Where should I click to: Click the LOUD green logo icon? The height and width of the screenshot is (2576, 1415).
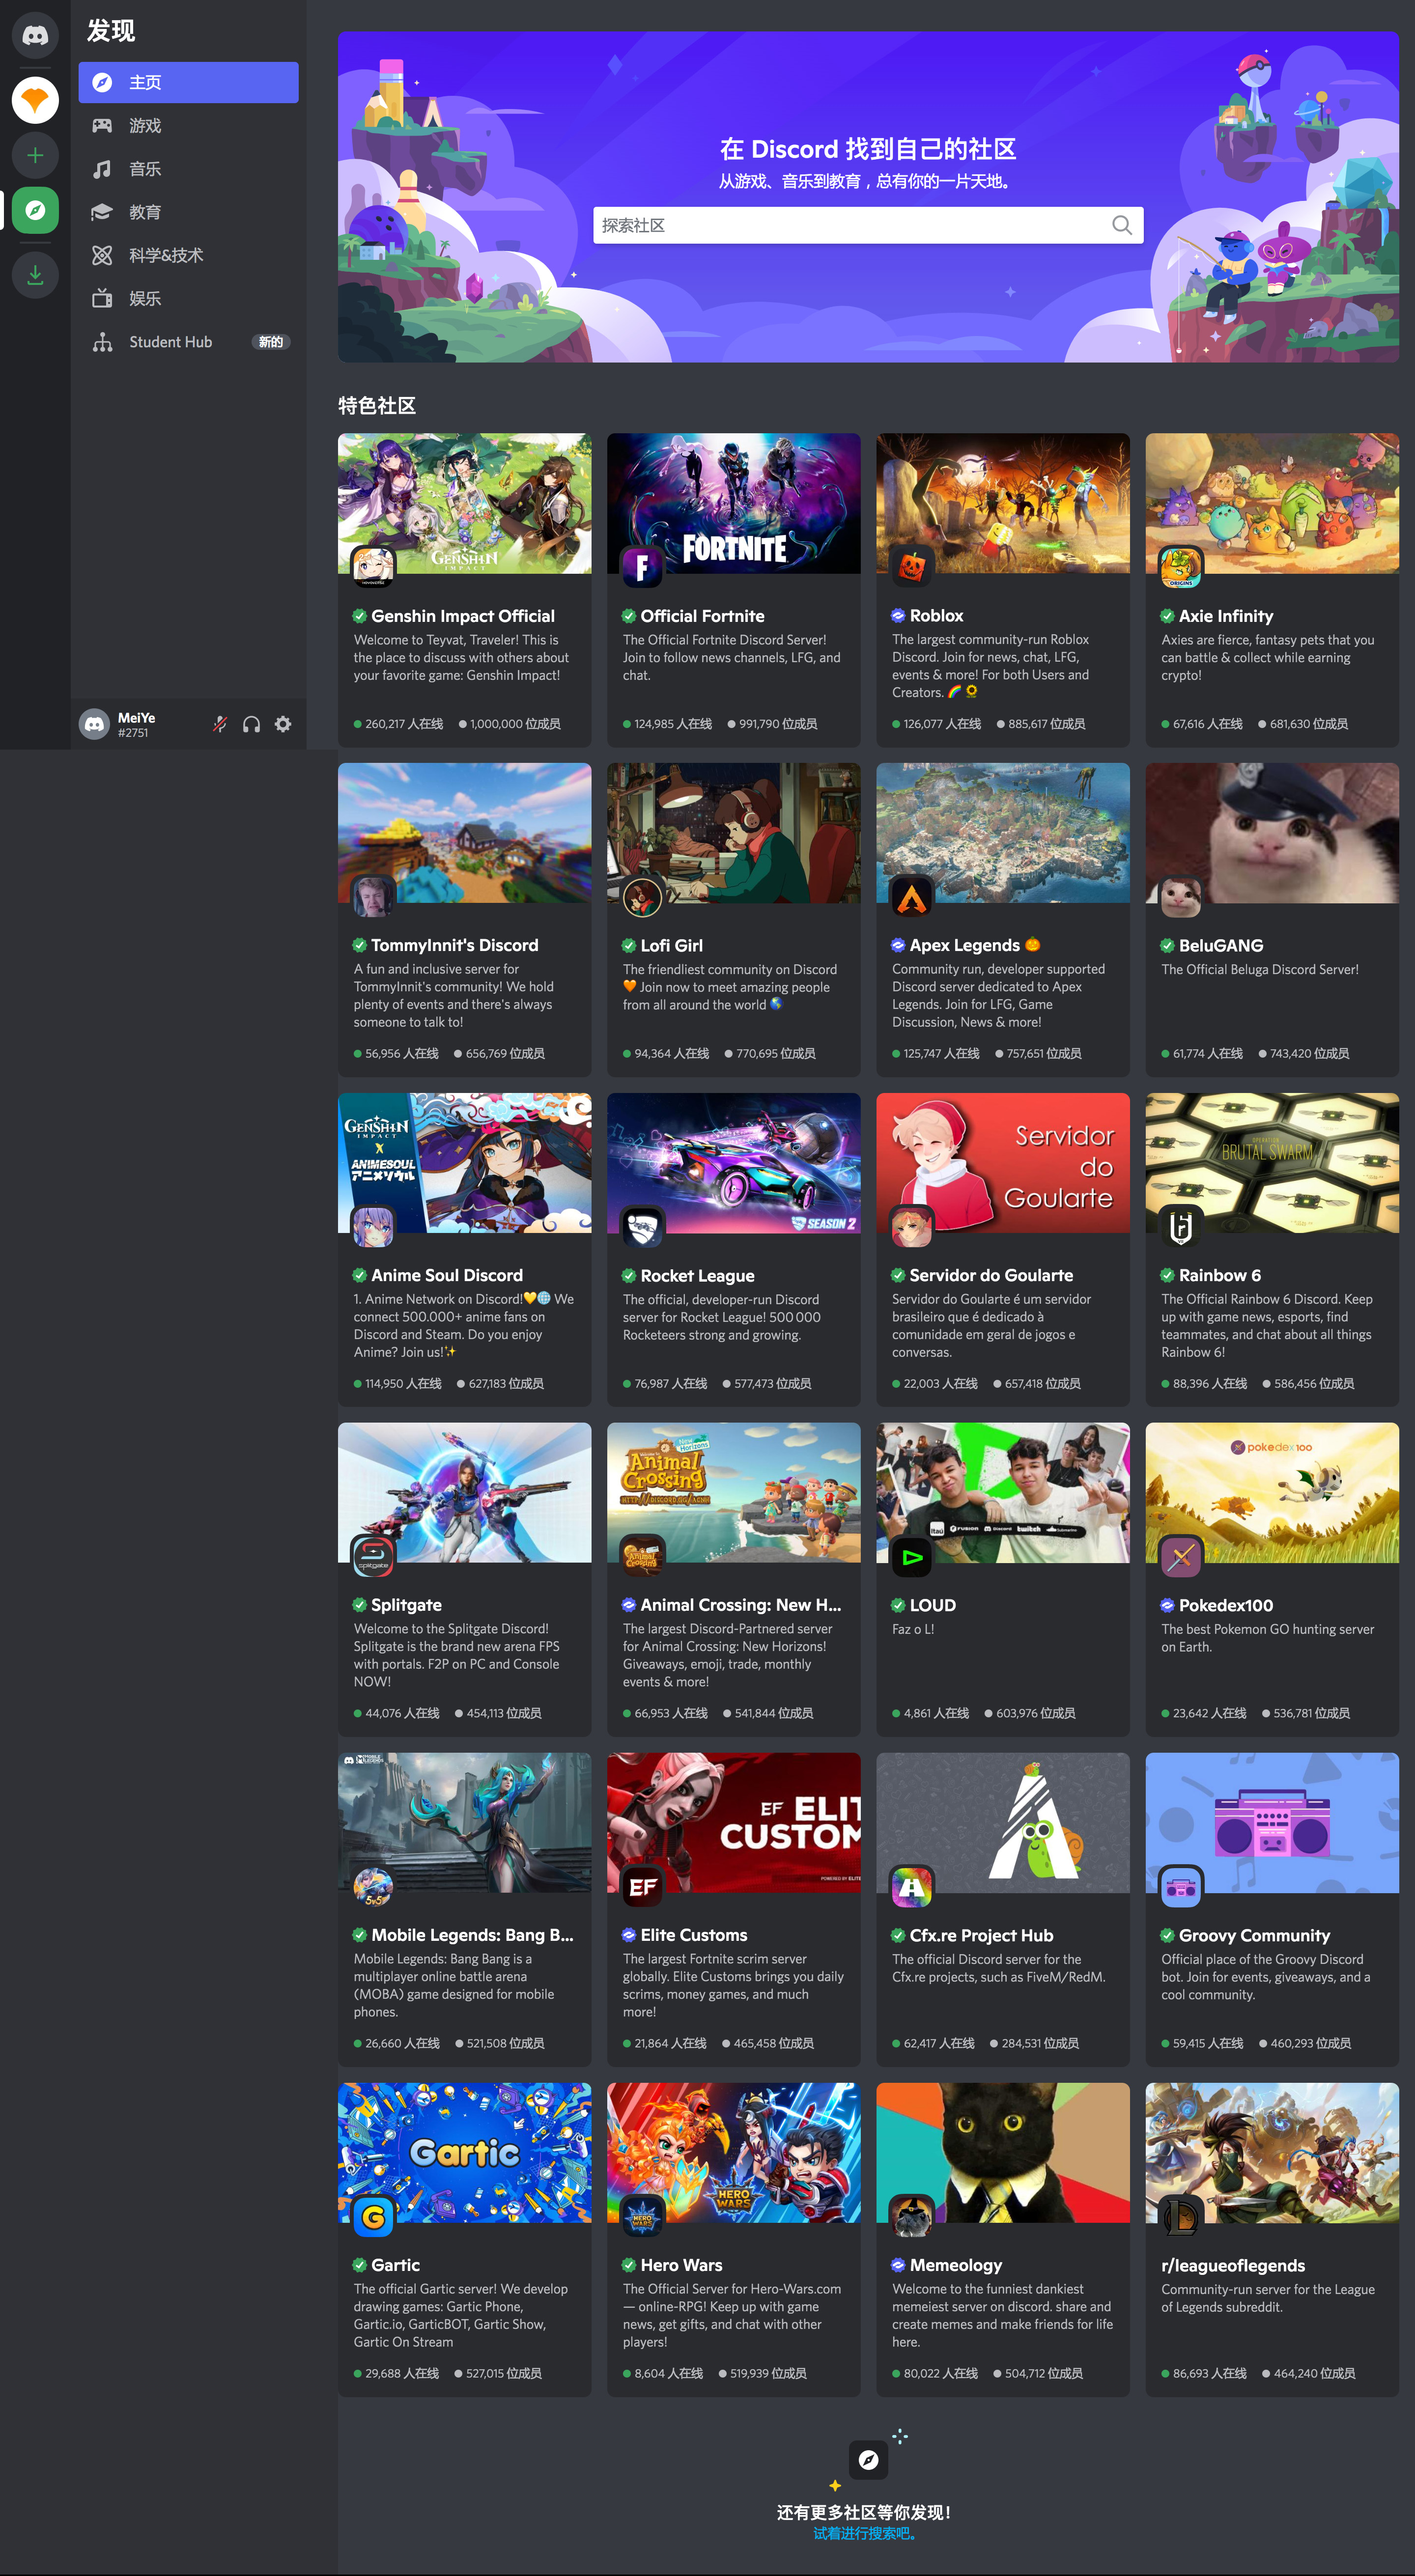[912, 1557]
